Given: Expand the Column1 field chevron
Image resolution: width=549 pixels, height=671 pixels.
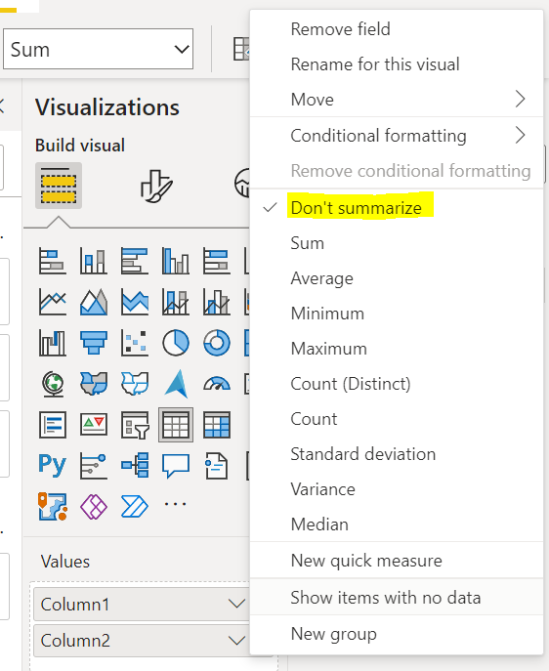Looking at the screenshot, I should pyautogui.click(x=236, y=604).
